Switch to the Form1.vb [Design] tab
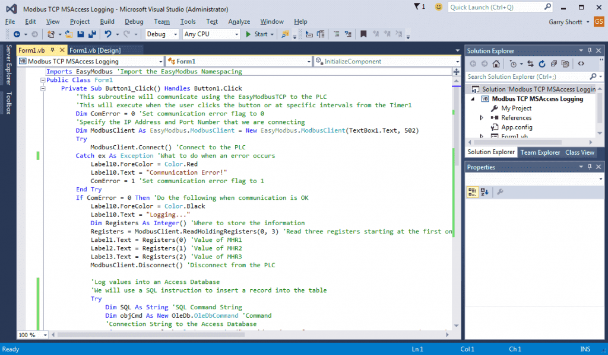 click(95, 50)
